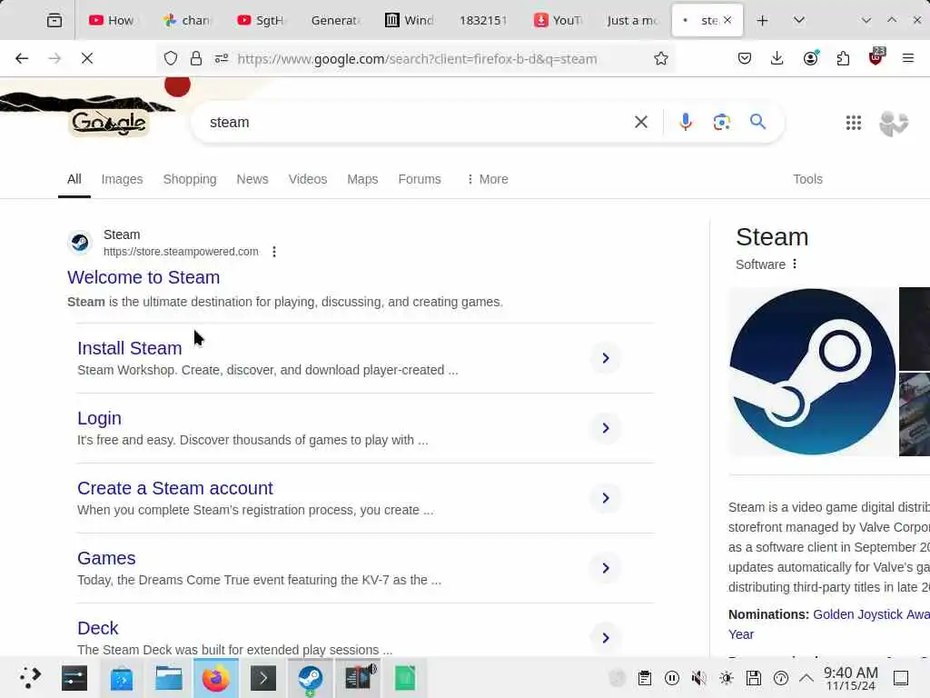Go back to the previous page
The width and height of the screenshot is (930, 698).
[22, 58]
